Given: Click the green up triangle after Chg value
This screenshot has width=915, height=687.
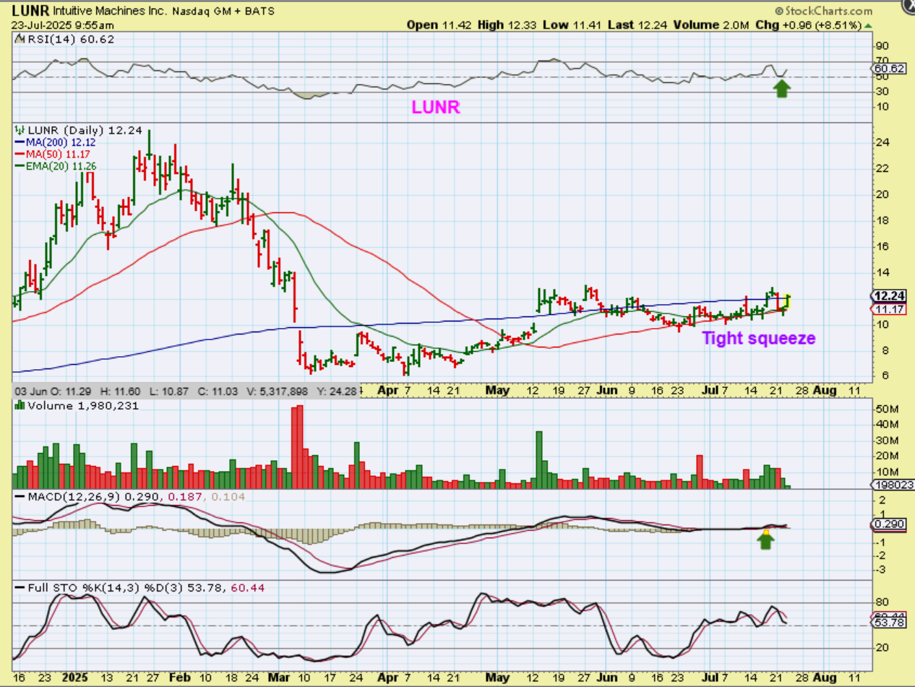Looking at the screenshot, I should pyautogui.click(x=868, y=25).
